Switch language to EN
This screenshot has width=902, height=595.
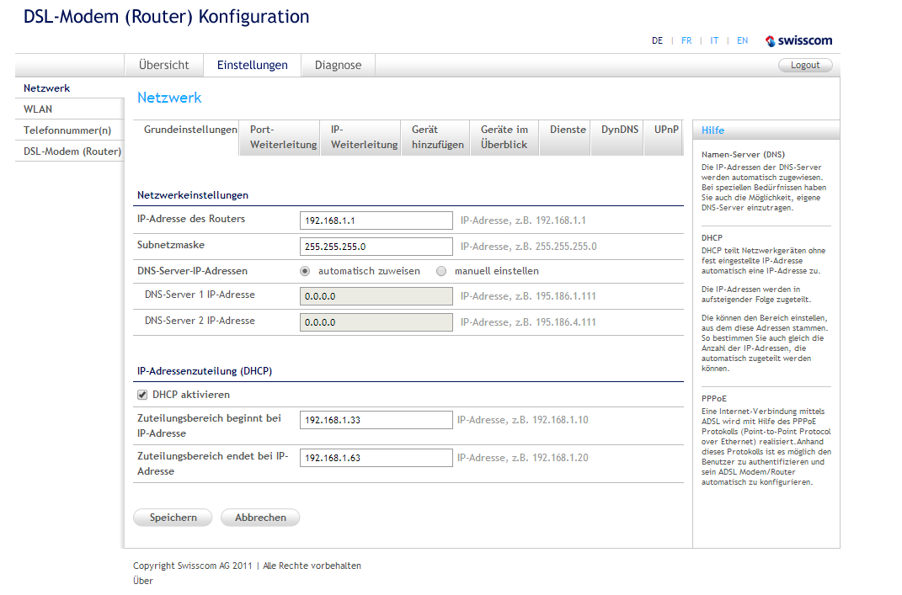coord(742,40)
